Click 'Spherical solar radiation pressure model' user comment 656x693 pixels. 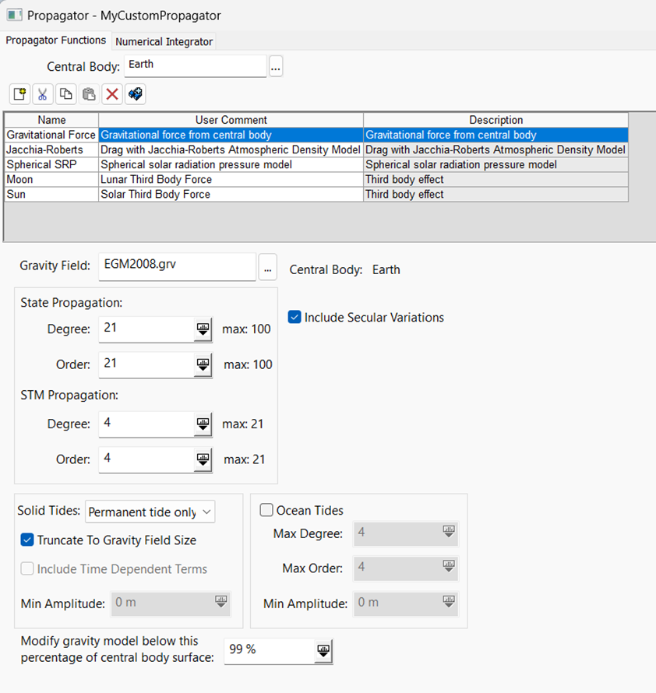click(231, 164)
